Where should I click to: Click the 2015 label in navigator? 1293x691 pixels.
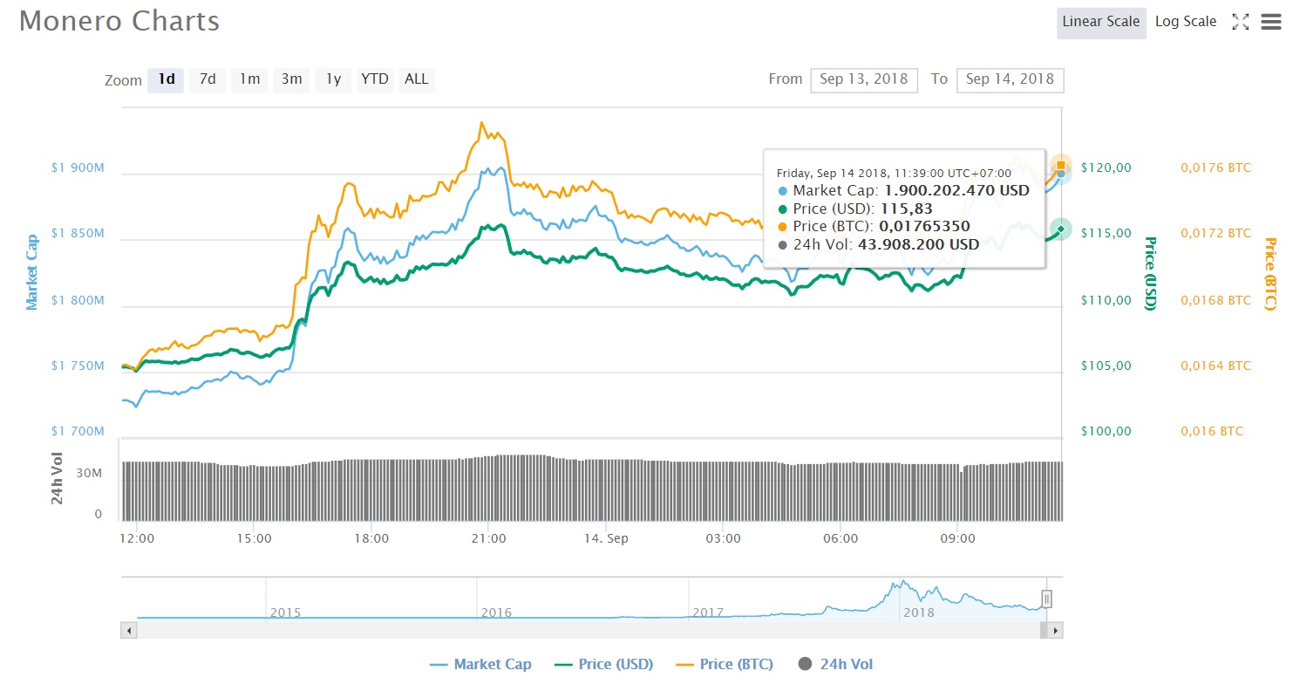pyautogui.click(x=286, y=612)
